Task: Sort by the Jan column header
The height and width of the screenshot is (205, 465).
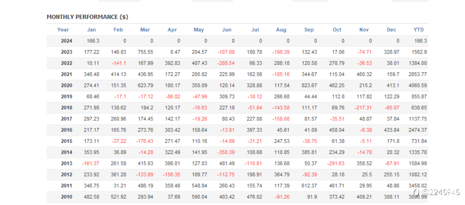Action: (x=91, y=30)
